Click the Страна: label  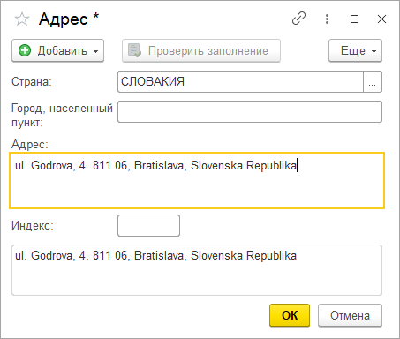[32, 81]
